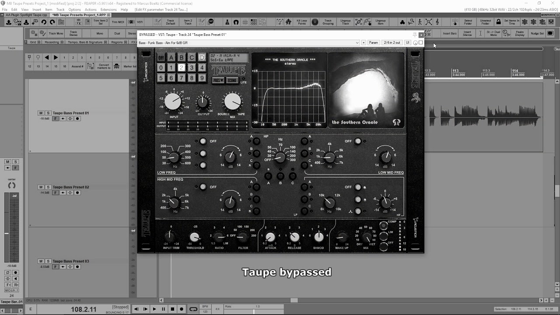560x315 pixels.
Task: Toggle the repeat loop button
Action: 193,309
